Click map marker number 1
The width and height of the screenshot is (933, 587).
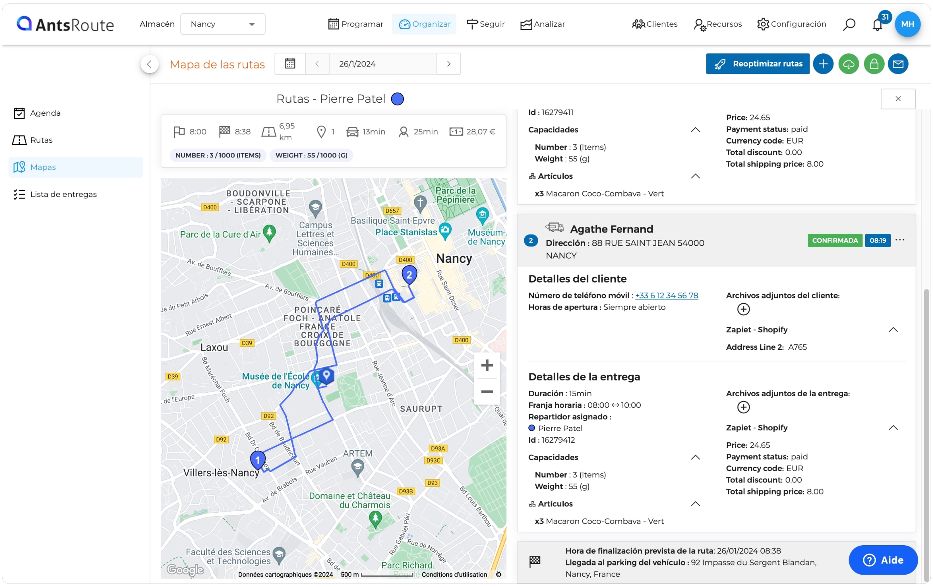(258, 460)
